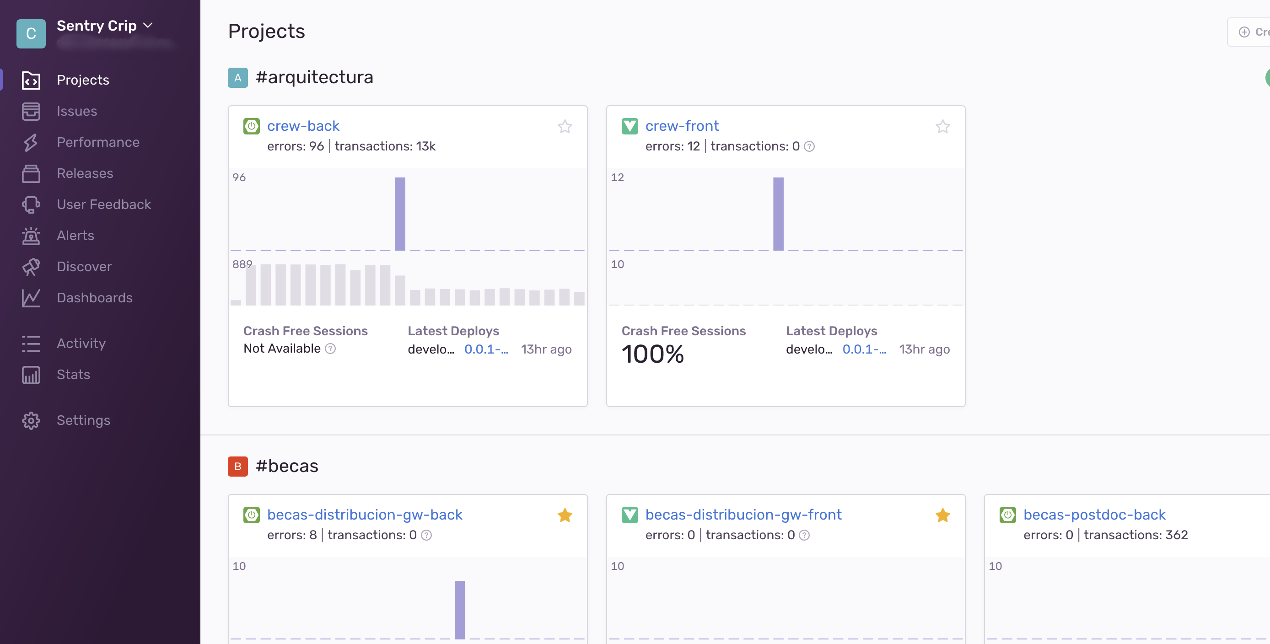Image resolution: width=1270 pixels, height=644 pixels.
Task: Click the Activity list icon
Action: coord(31,343)
